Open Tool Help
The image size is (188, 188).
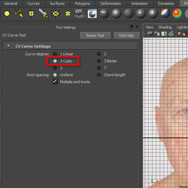126,36
